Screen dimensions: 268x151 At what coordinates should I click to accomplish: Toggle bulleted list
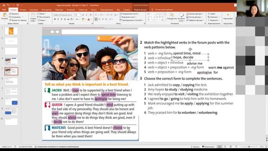click(96, 15)
